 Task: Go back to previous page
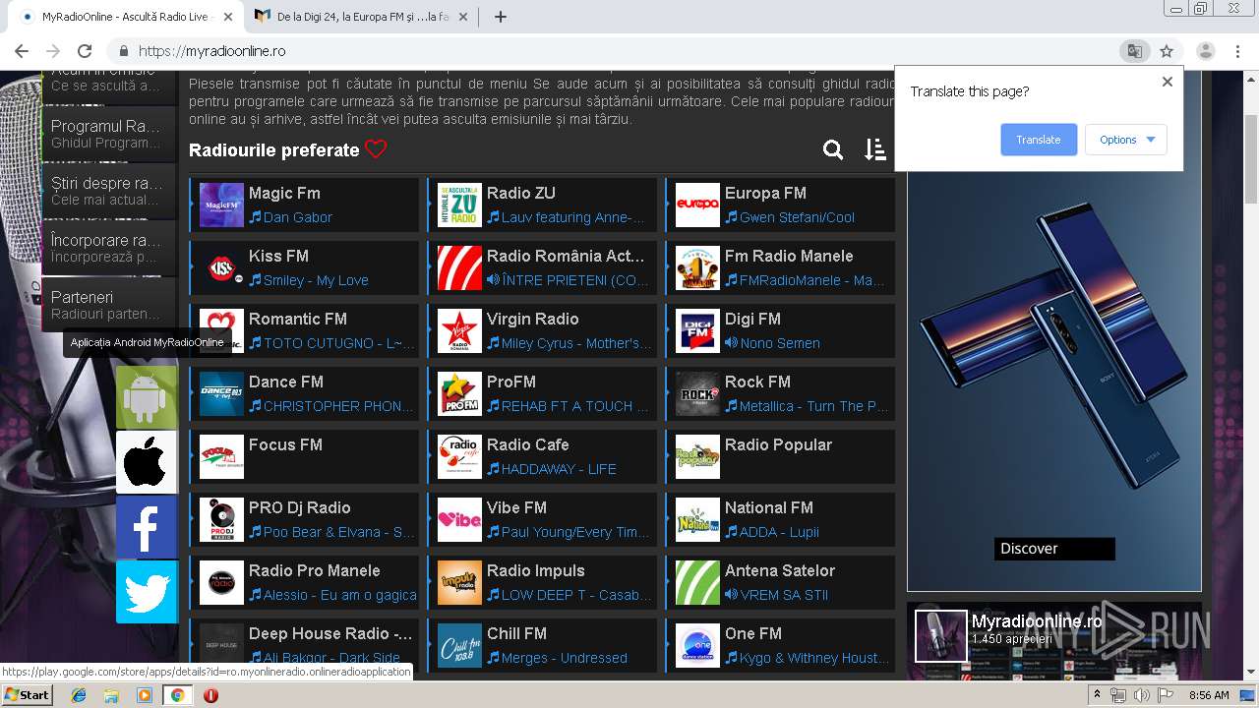click(22, 51)
